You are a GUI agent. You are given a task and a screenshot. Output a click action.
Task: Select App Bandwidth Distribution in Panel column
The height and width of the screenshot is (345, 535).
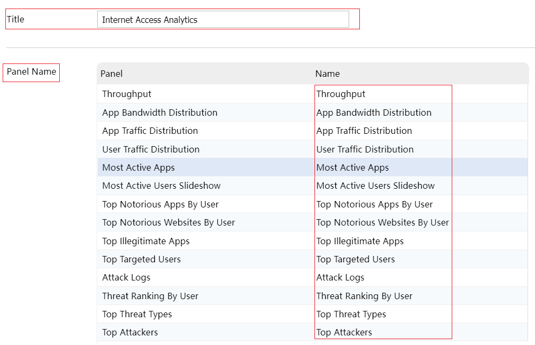[160, 113]
